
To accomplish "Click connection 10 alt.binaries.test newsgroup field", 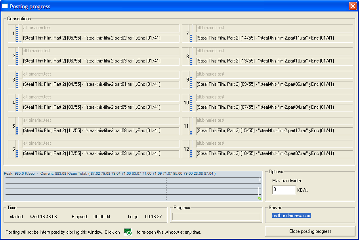I will (x=274, y=97).
